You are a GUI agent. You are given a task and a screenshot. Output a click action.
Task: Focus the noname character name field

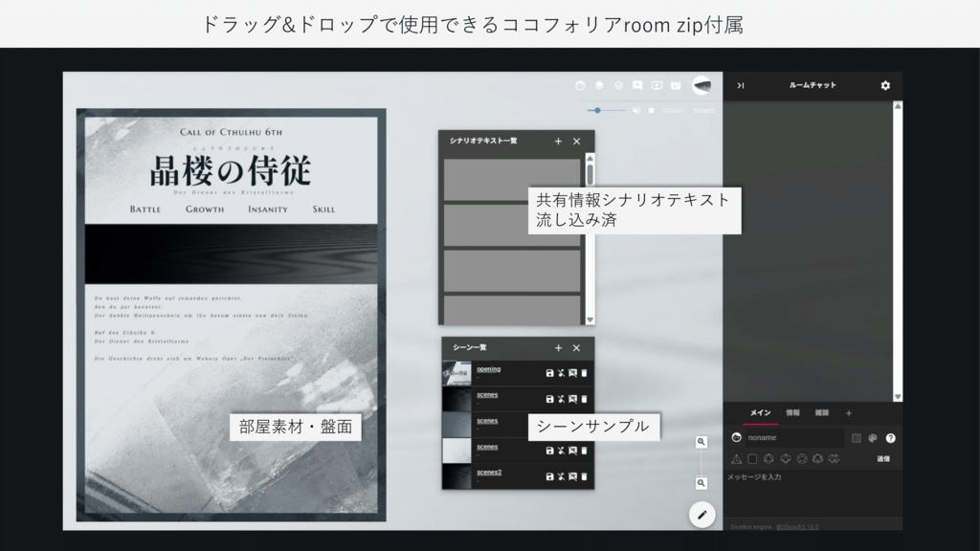pos(795,438)
